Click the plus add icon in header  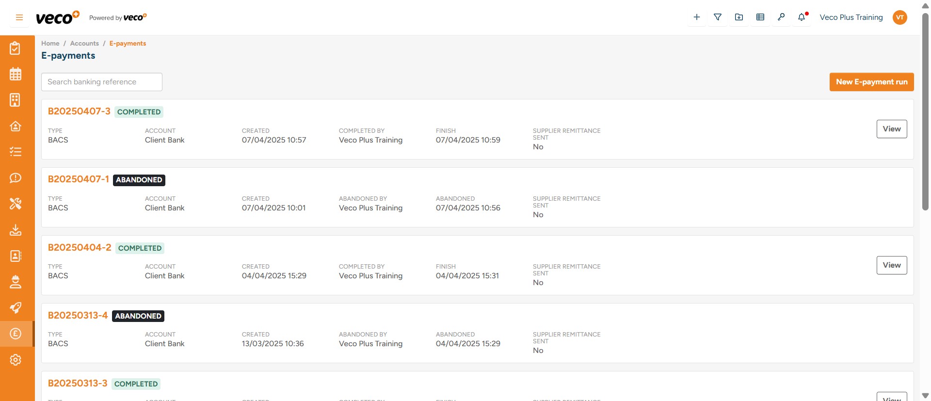click(696, 17)
